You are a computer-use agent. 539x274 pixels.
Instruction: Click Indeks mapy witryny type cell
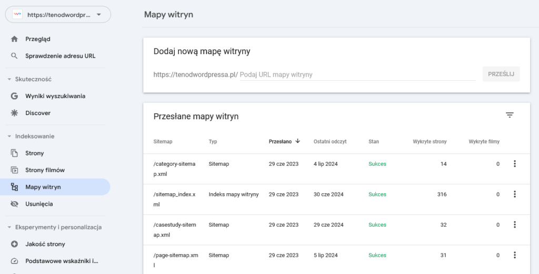coord(233,194)
